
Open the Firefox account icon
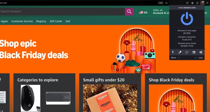pos(192,3)
